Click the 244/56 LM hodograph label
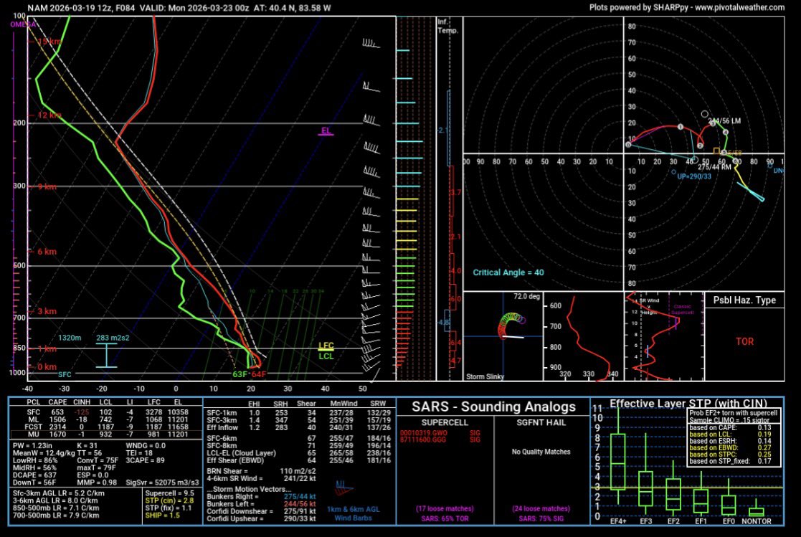Viewport: 801px width, 537px height. (x=724, y=121)
